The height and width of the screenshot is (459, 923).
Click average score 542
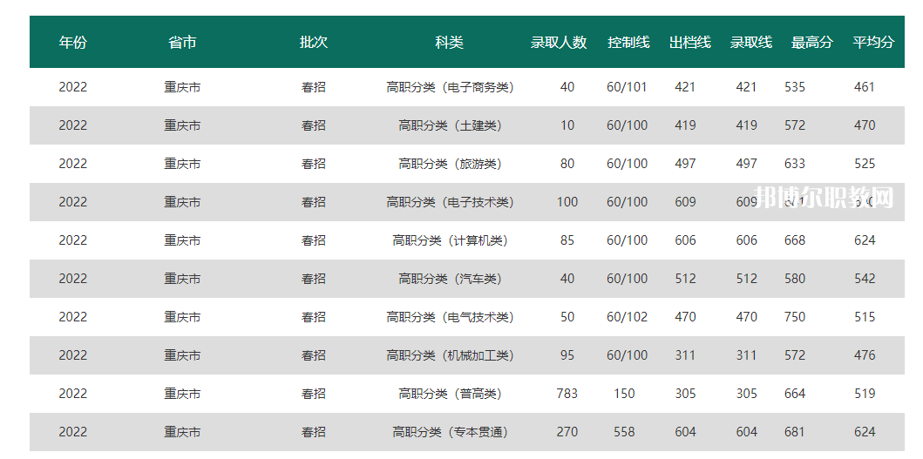(x=864, y=279)
